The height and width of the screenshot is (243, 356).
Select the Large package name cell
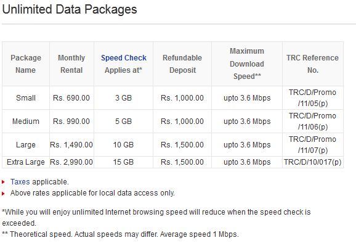pyautogui.click(x=26, y=145)
